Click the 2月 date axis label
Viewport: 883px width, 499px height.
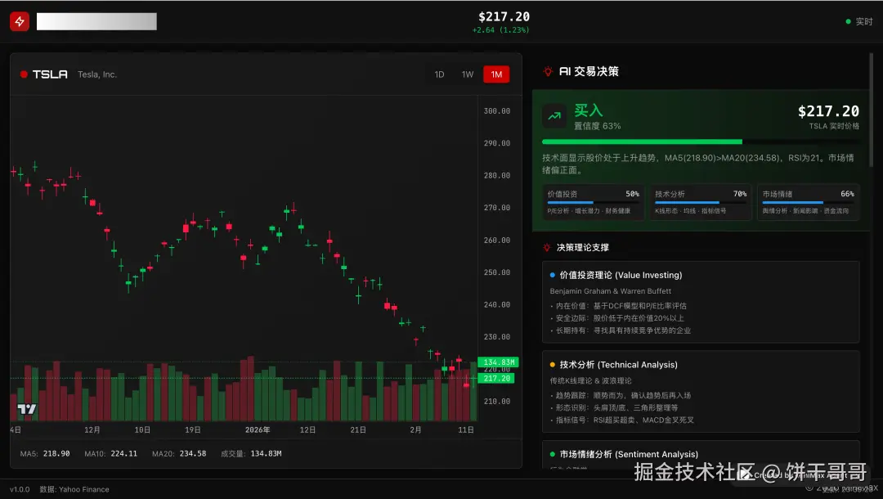tap(415, 429)
